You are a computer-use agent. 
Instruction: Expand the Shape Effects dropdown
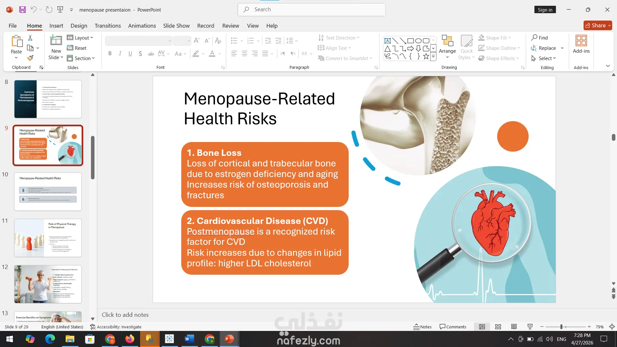coord(498,58)
